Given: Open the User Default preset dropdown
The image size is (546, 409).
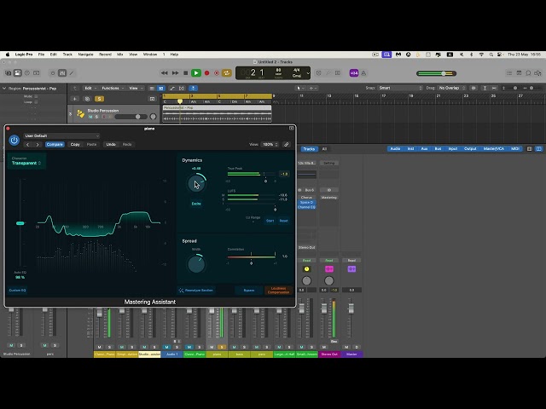Looking at the screenshot, I should click(x=62, y=135).
